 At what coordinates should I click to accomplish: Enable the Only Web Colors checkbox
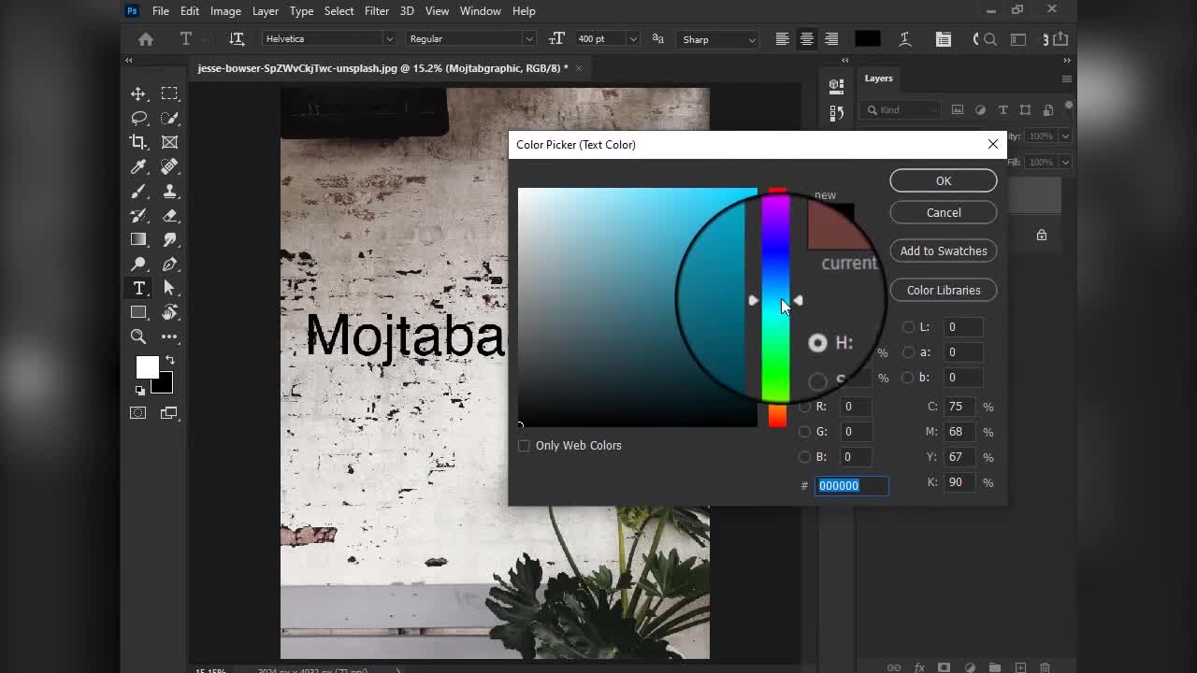524,446
